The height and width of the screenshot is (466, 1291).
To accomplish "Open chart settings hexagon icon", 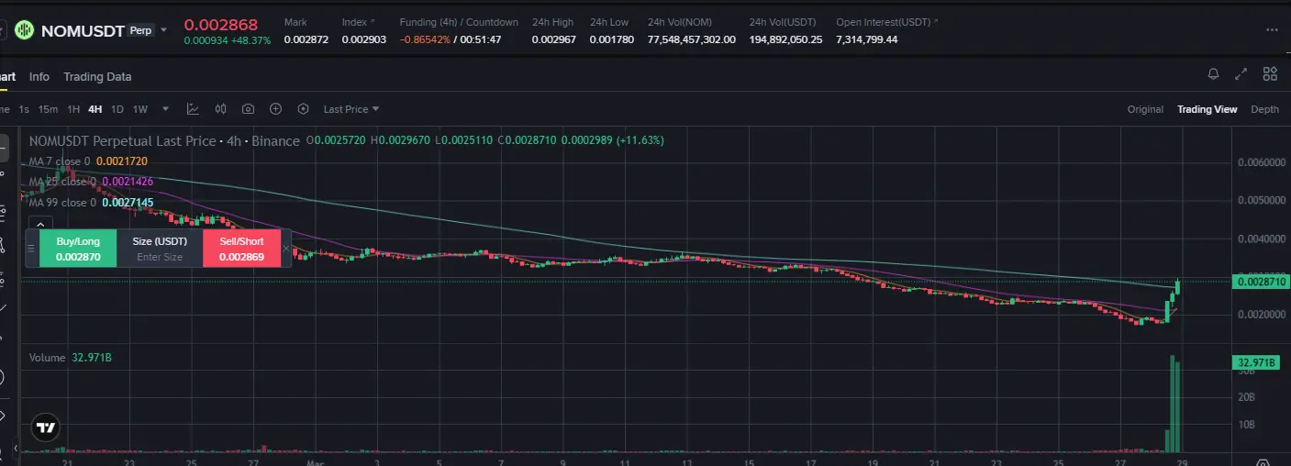I will [x=303, y=109].
